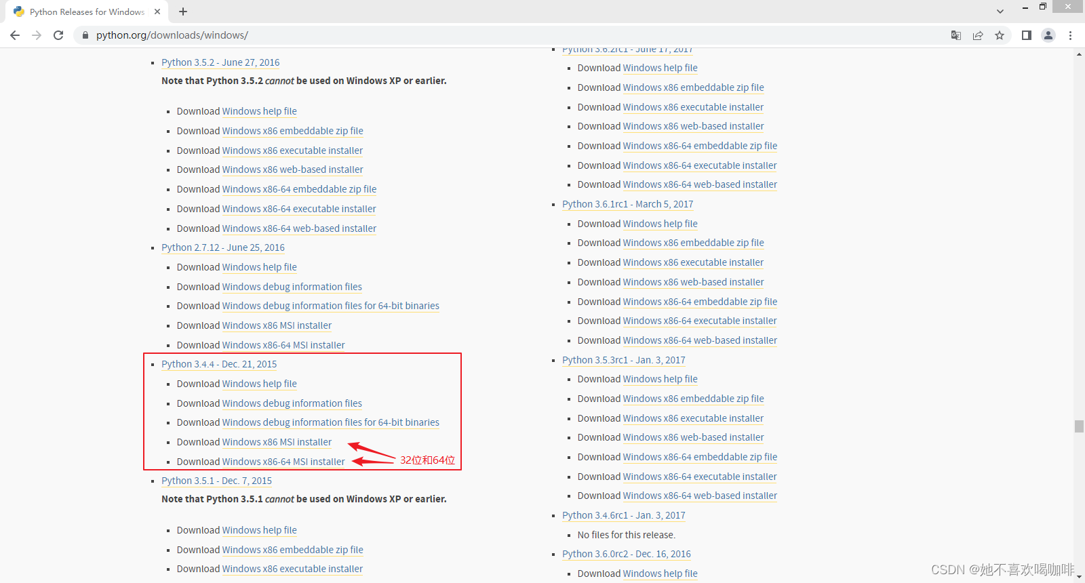Click scrollbar up arrow

point(1079,54)
